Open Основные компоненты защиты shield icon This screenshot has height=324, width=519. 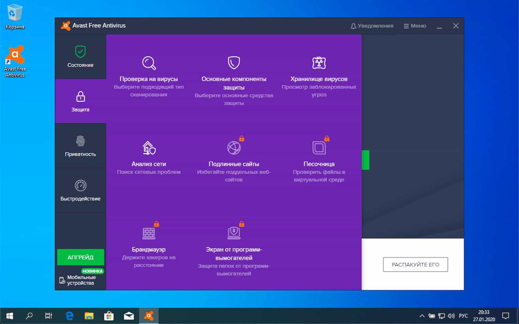[234, 63]
